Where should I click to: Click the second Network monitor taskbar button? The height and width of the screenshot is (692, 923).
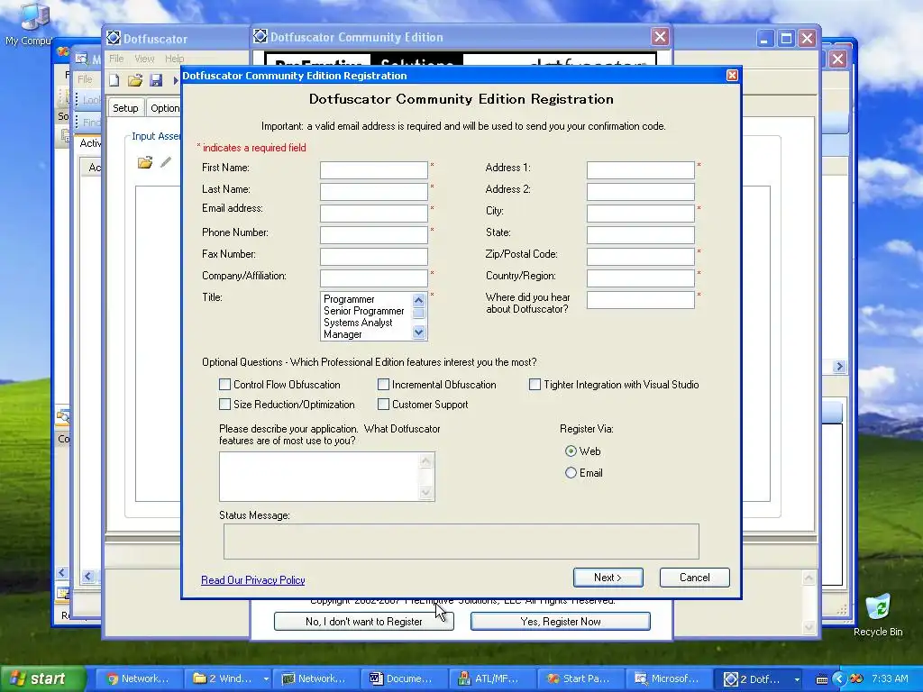pyautogui.click(x=315, y=678)
